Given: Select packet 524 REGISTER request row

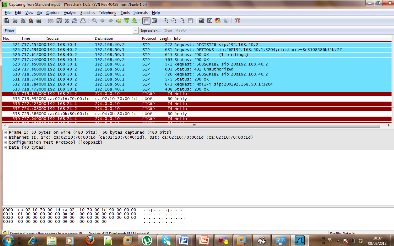Looking at the screenshot, I should [x=197, y=45].
